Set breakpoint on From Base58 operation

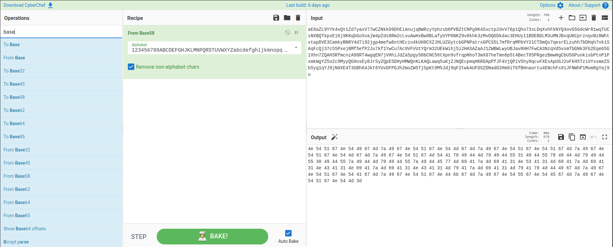click(296, 32)
